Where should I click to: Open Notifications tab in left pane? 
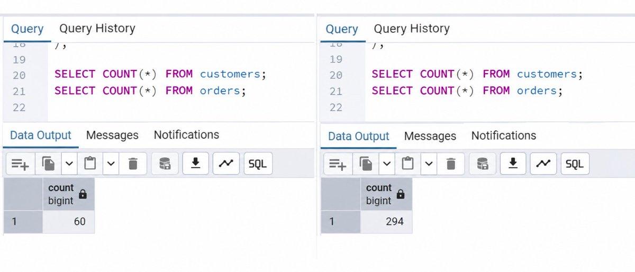point(186,135)
